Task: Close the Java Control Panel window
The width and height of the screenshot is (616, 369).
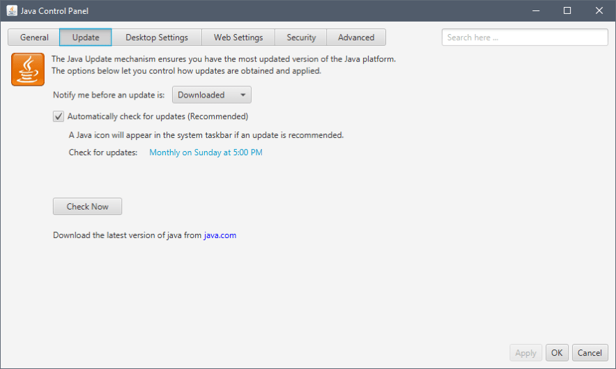Action: tap(599, 10)
